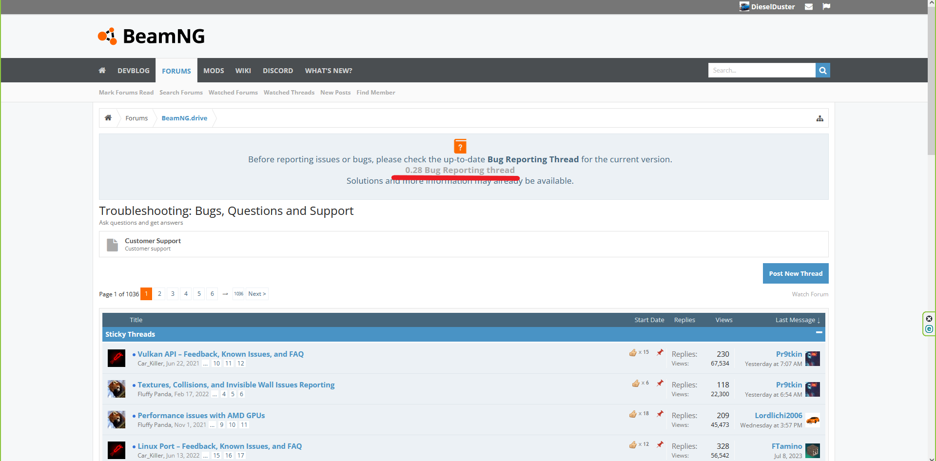Click the Post New Thread button
The image size is (936, 461).
796,273
